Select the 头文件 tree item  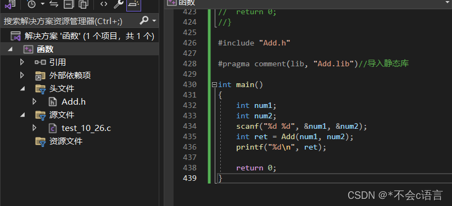(x=62, y=89)
